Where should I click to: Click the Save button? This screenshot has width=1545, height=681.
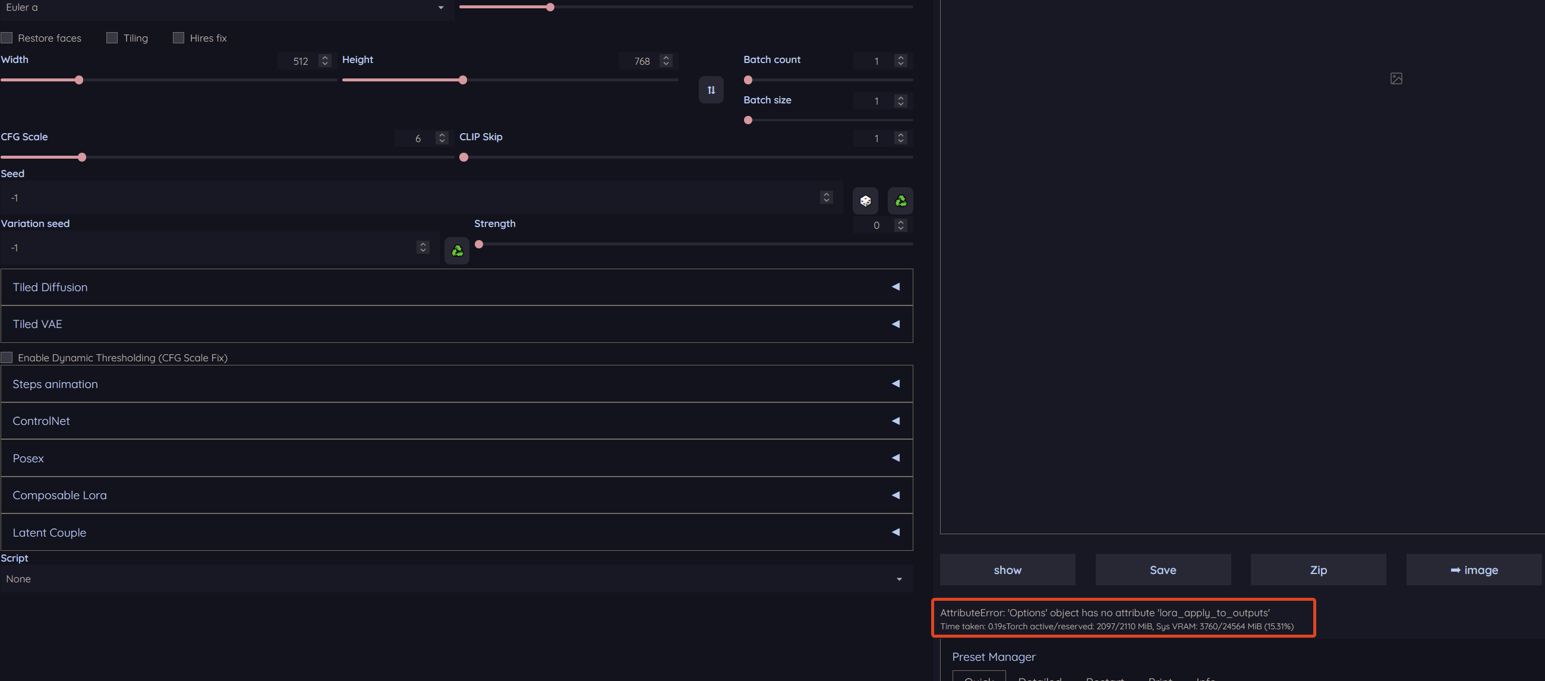point(1162,569)
